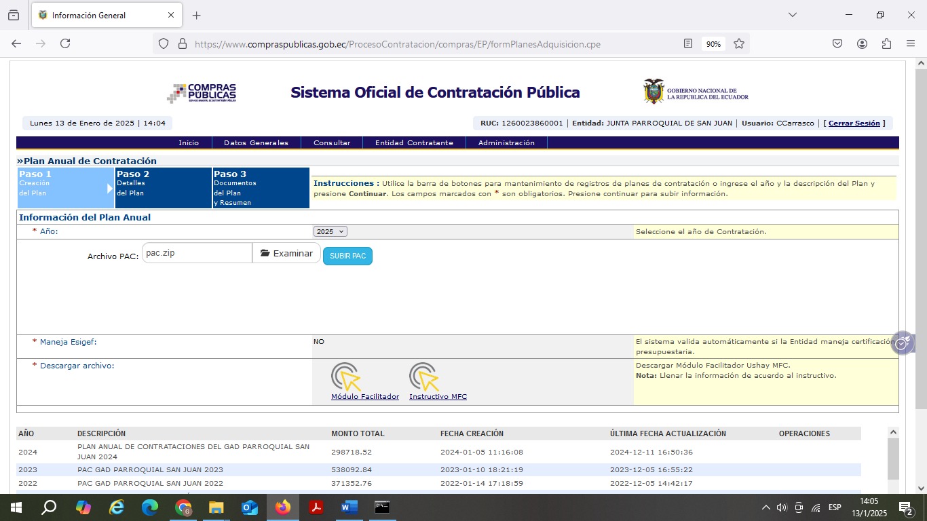This screenshot has height=521, width=927.
Task: Open the Año 2025 dropdown
Action: (x=330, y=231)
